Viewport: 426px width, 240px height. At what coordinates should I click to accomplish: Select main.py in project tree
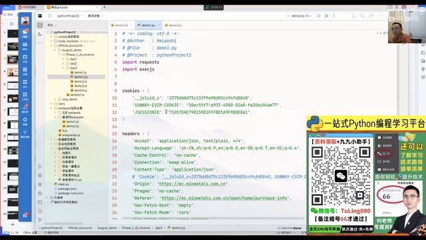click(62, 184)
